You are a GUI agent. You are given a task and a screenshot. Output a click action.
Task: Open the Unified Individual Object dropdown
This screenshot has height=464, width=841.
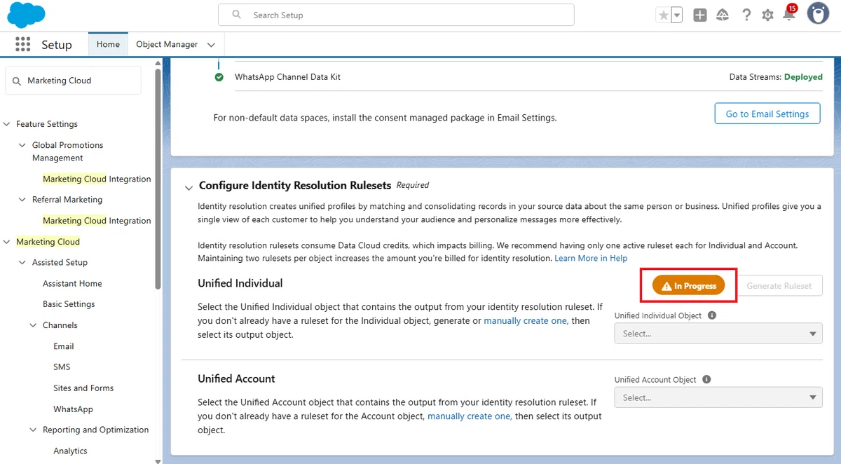pyautogui.click(x=718, y=334)
